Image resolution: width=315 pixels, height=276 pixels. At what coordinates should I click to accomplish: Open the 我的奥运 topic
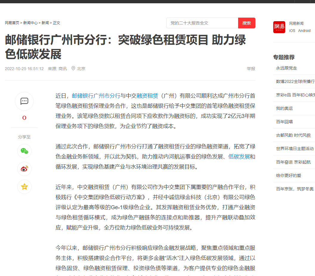[284, 108]
